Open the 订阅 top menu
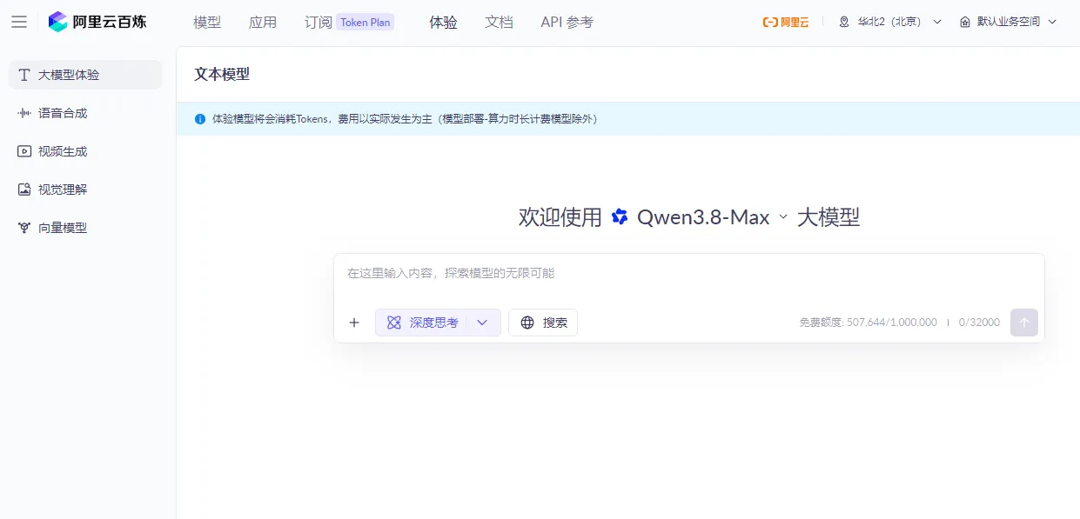 (x=319, y=23)
